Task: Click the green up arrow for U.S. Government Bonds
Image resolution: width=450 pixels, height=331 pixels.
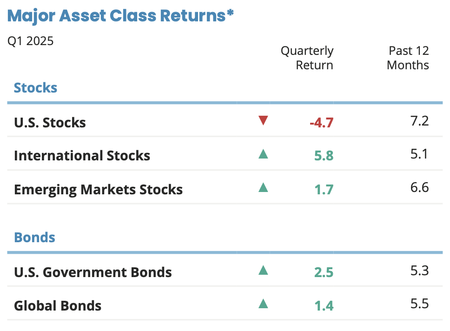Action: 263,270
